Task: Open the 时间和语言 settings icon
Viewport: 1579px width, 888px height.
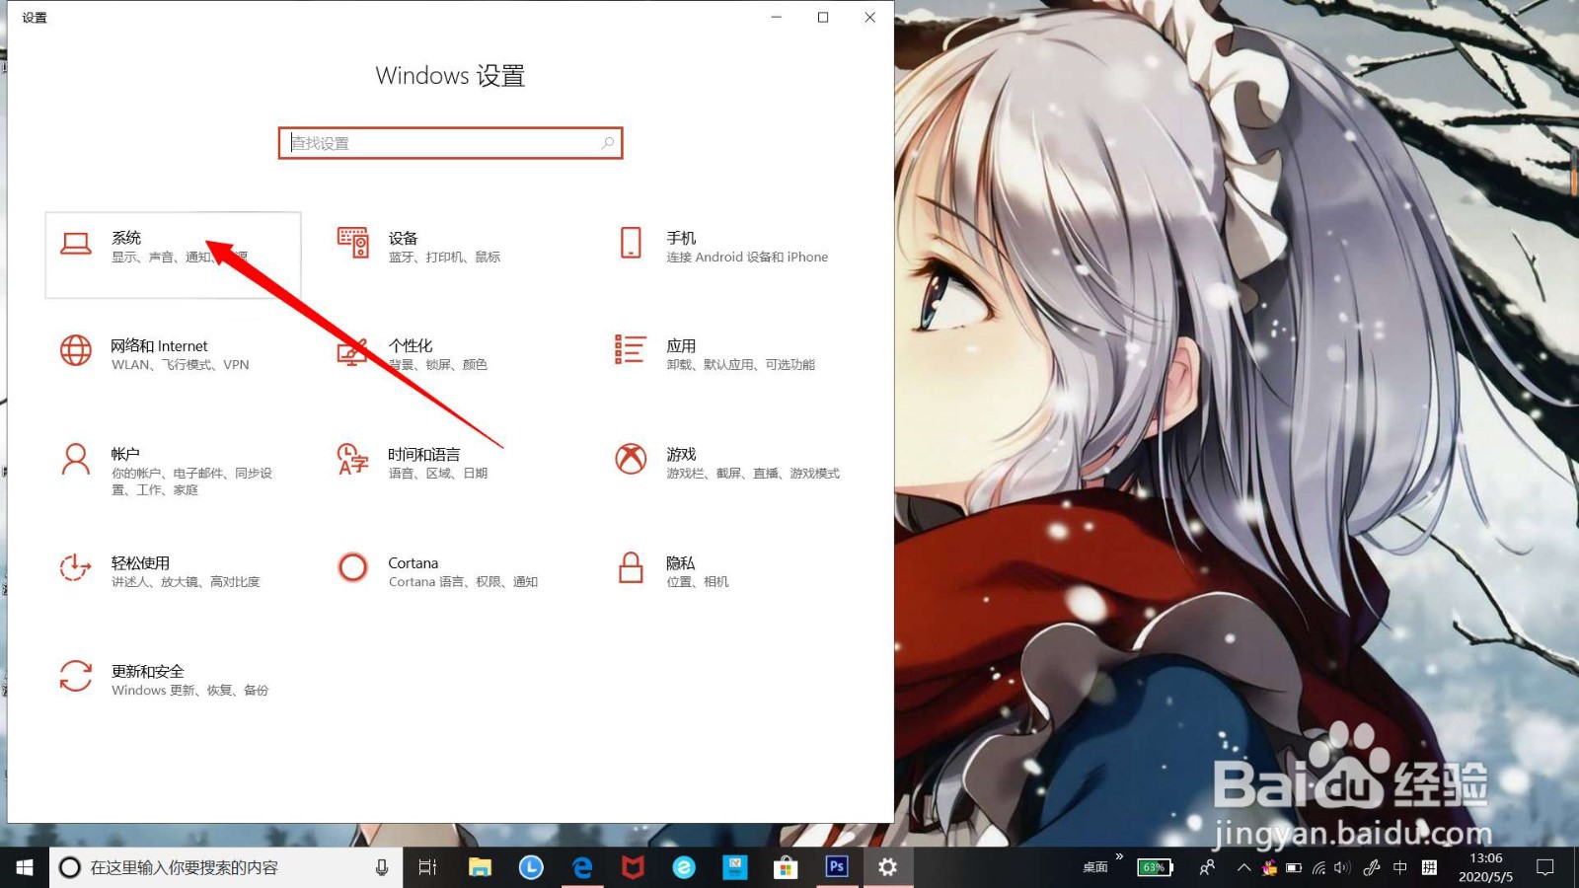Action: click(352, 459)
